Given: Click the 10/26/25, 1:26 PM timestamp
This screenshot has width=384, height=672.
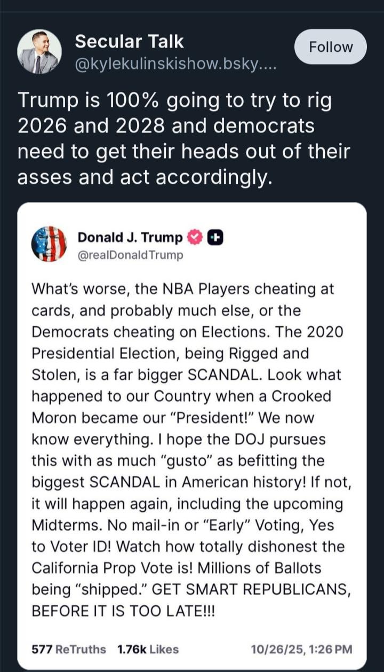Looking at the screenshot, I should pos(301,649).
